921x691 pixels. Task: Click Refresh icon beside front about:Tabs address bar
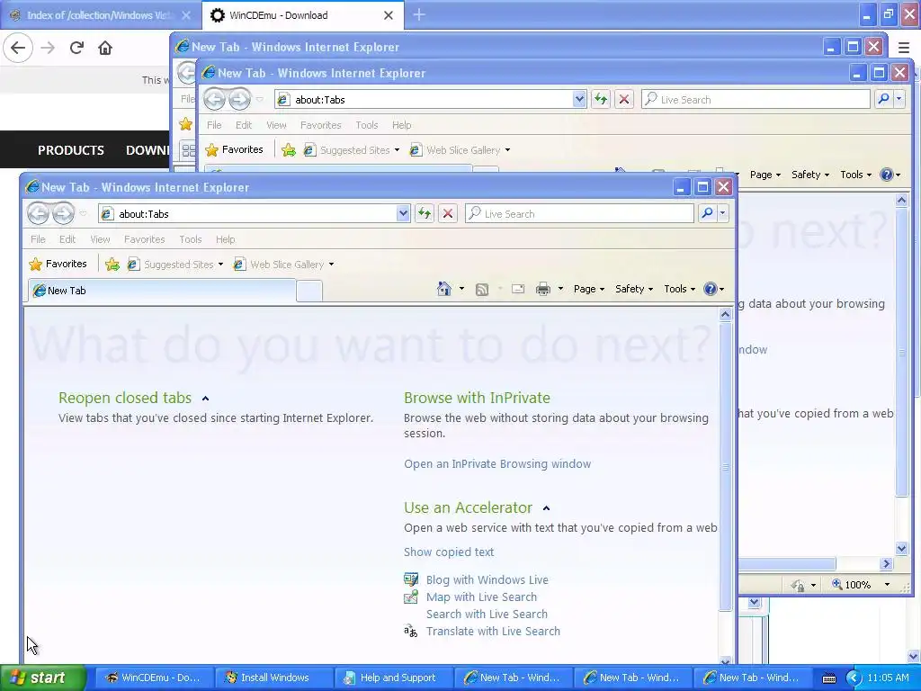click(x=425, y=214)
